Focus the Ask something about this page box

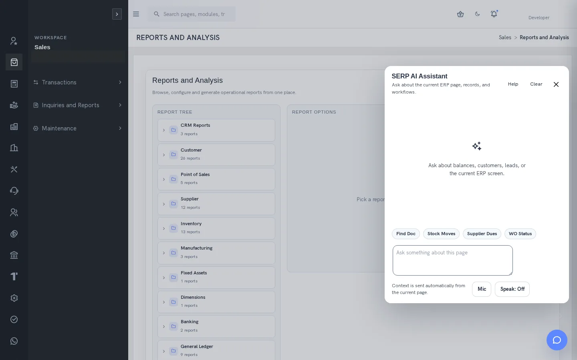pyautogui.click(x=453, y=260)
